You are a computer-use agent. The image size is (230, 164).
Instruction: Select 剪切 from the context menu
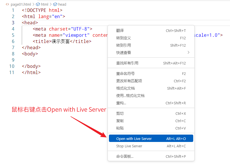(x=120, y=113)
